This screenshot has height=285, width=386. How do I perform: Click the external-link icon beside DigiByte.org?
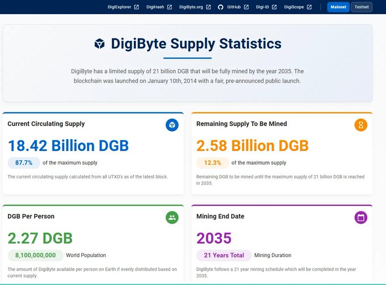click(x=208, y=7)
